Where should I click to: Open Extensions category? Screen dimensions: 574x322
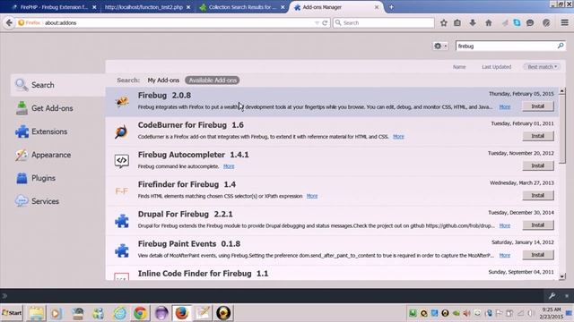pyautogui.click(x=57, y=131)
